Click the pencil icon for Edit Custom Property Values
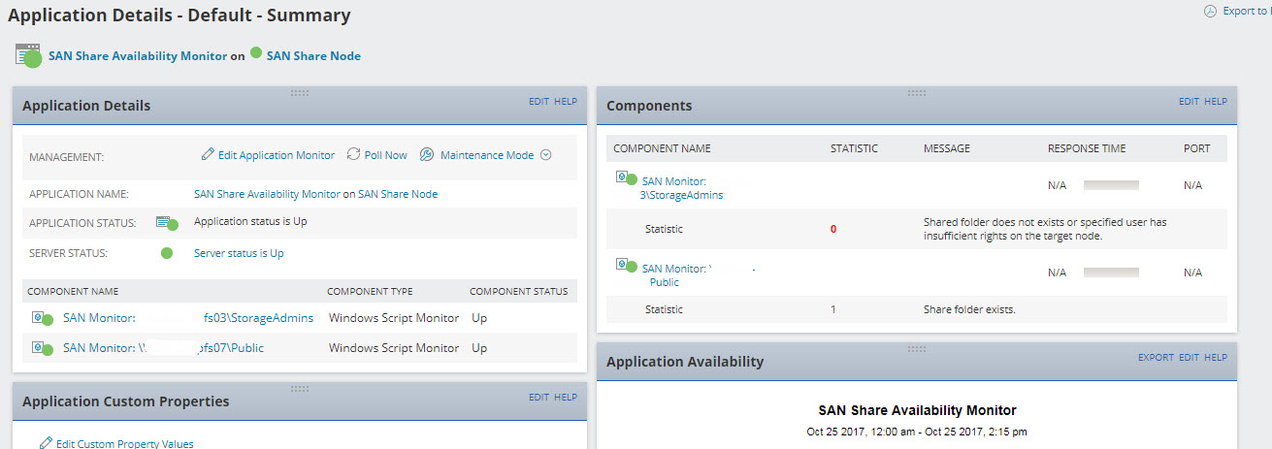 [46, 443]
